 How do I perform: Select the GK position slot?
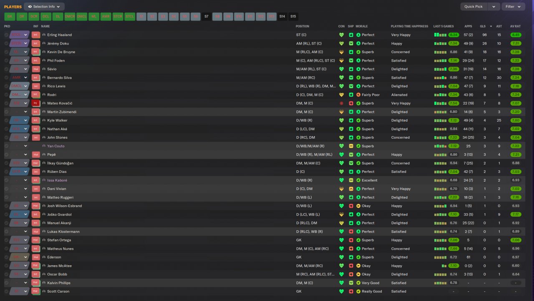(10, 17)
